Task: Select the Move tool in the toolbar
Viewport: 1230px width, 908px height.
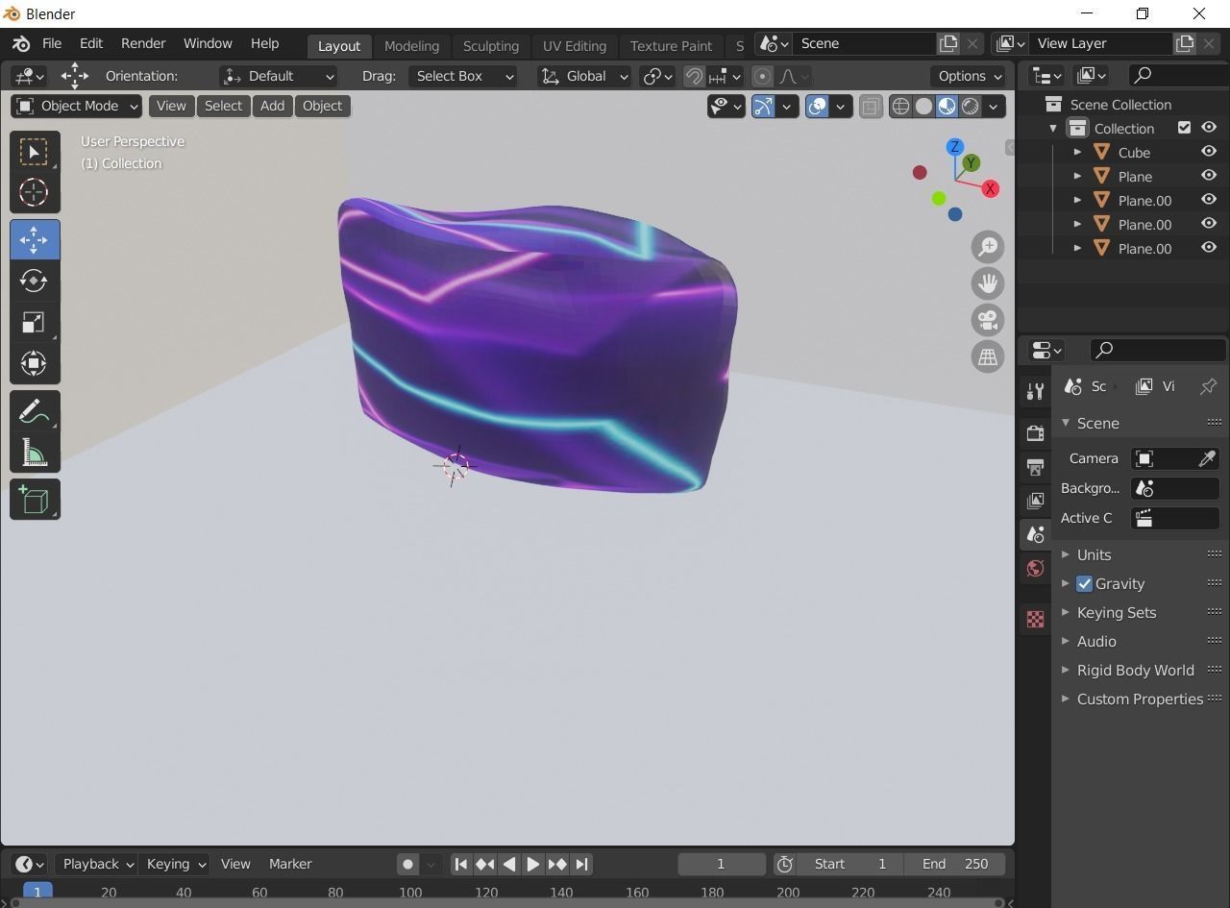Action: click(x=34, y=239)
